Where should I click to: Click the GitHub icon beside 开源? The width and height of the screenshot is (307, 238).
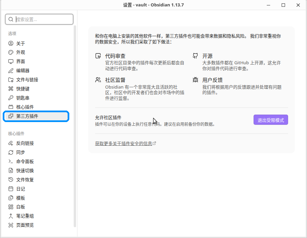click(195, 56)
